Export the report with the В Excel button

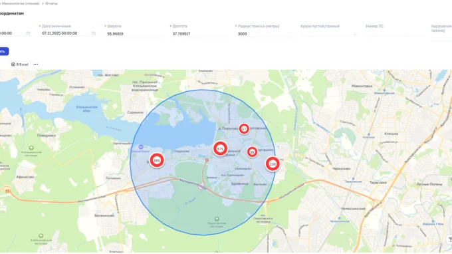coord(20,64)
